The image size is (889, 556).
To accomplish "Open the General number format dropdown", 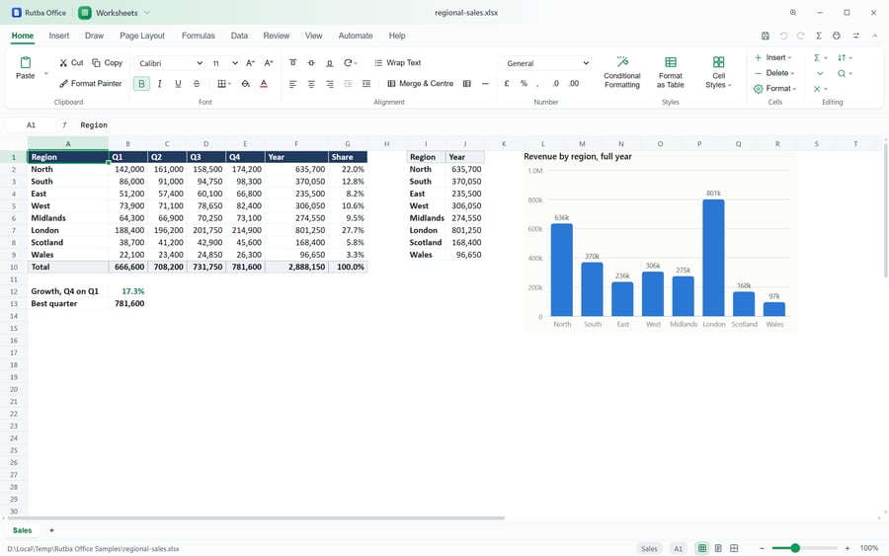I will (x=546, y=63).
